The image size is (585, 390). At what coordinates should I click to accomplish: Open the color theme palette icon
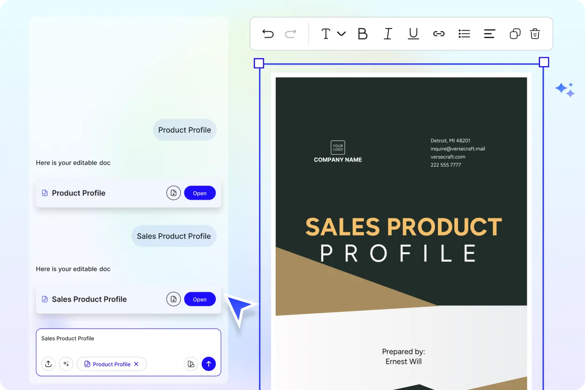191,364
